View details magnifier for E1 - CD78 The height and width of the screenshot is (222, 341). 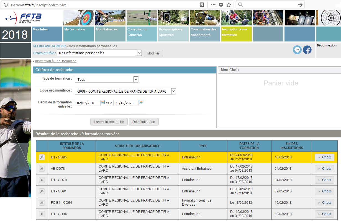pos(42,180)
